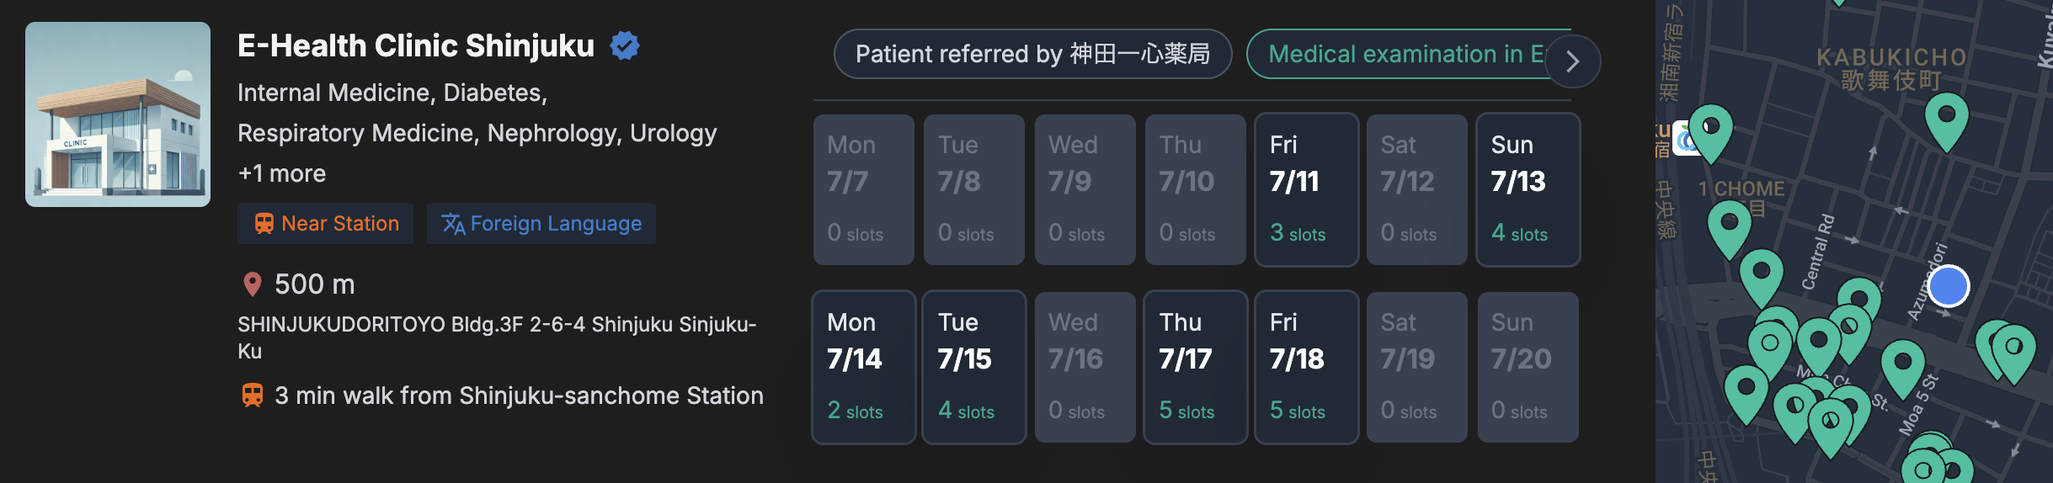This screenshot has height=483, width=2053.
Task: Pick Fri 7/11 with 3 slots
Action: click(x=1306, y=189)
